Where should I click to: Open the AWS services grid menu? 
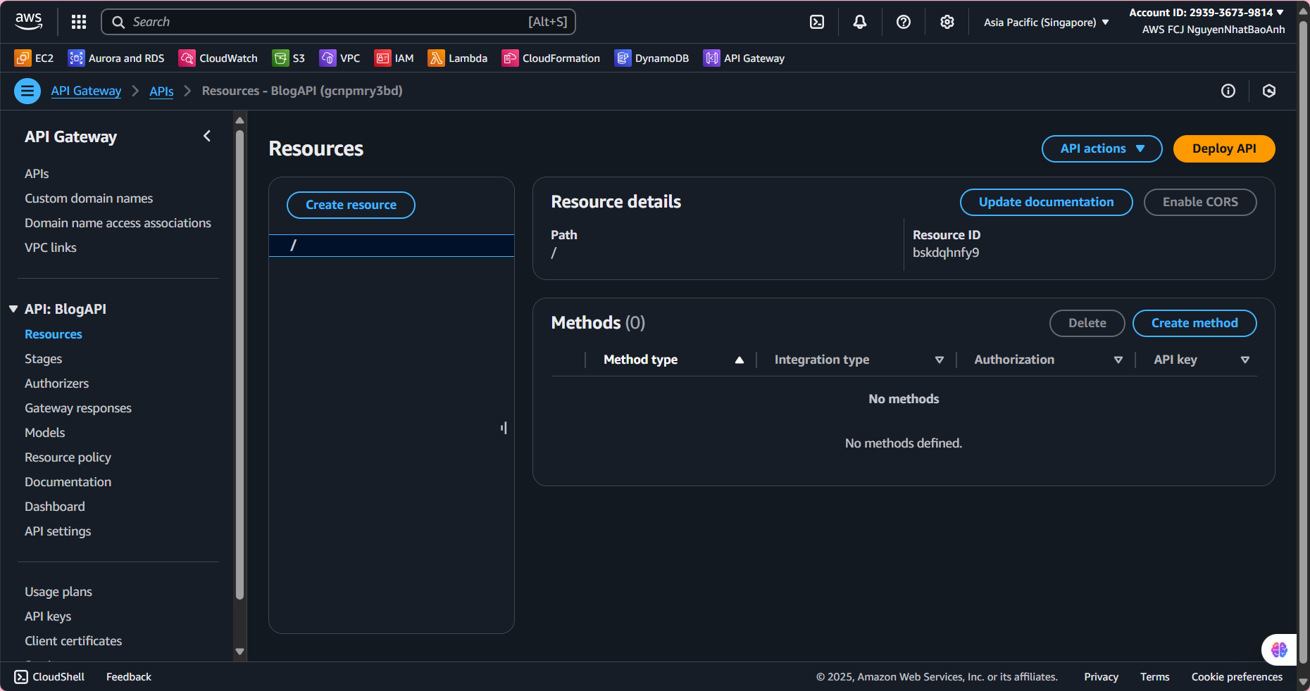[x=79, y=22]
